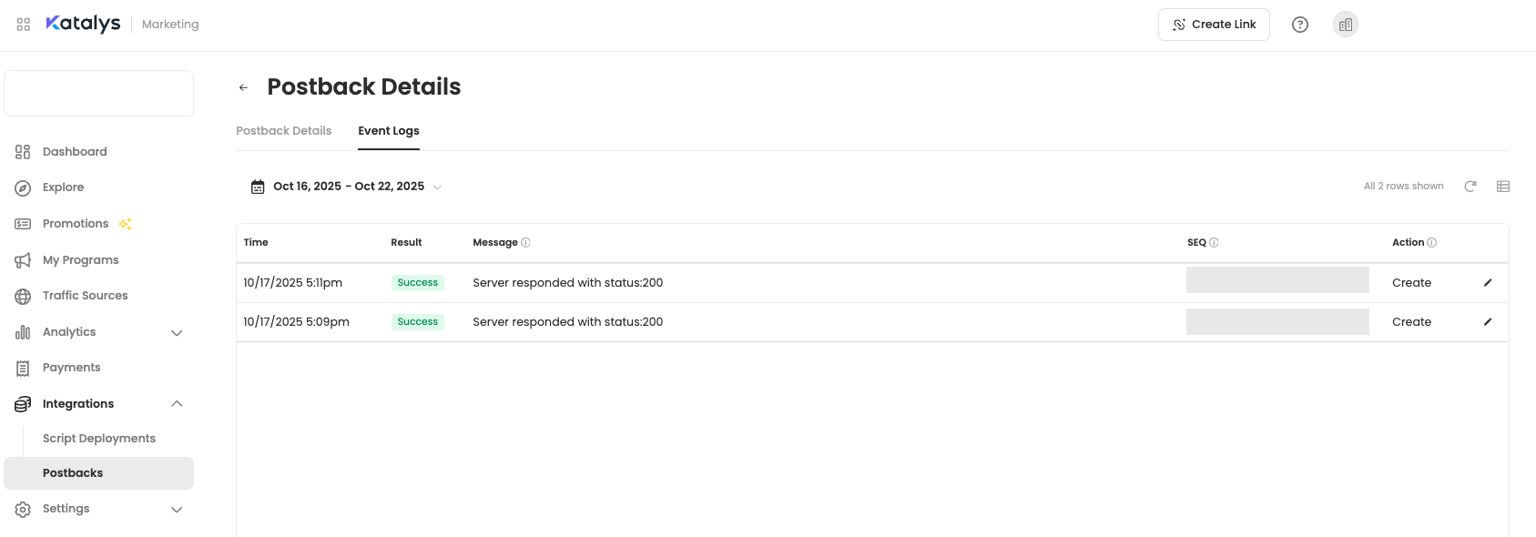The width and height of the screenshot is (1536, 537).
Task: Expand the Analytics sidebar section
Action: click(x=177, y=332)
